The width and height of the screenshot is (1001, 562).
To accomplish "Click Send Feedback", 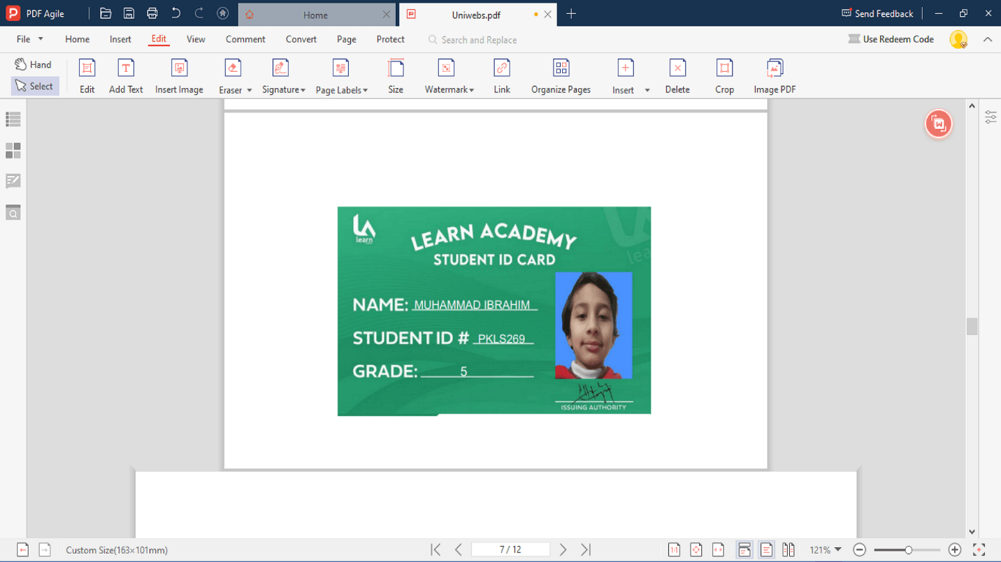I will pyautogui.click(x=877, y=13).
